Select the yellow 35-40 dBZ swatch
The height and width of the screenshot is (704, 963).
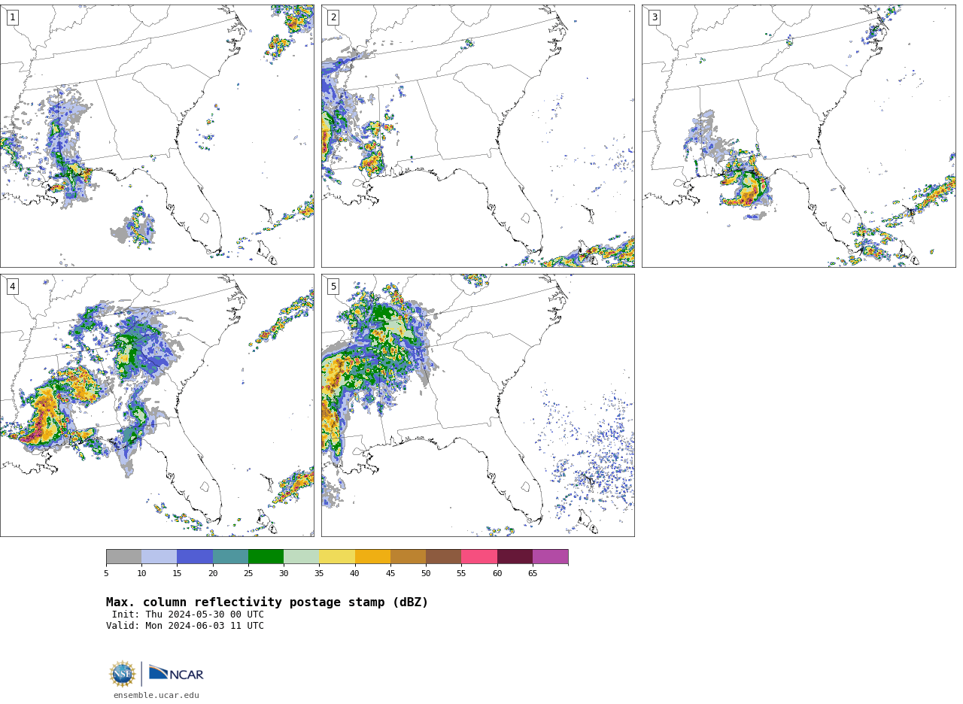click(337, 557)
